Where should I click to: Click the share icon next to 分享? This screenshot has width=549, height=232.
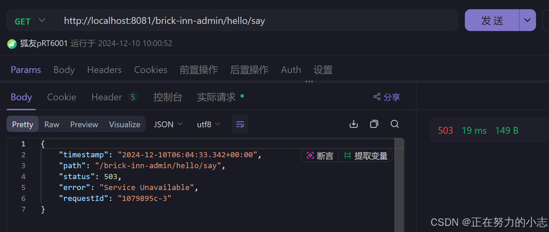[x=377, y=97]
